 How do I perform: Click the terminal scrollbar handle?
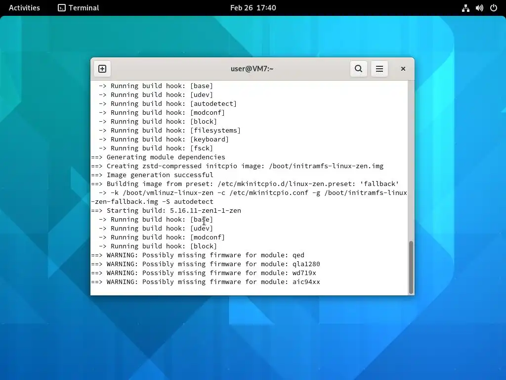pos(411,267)
